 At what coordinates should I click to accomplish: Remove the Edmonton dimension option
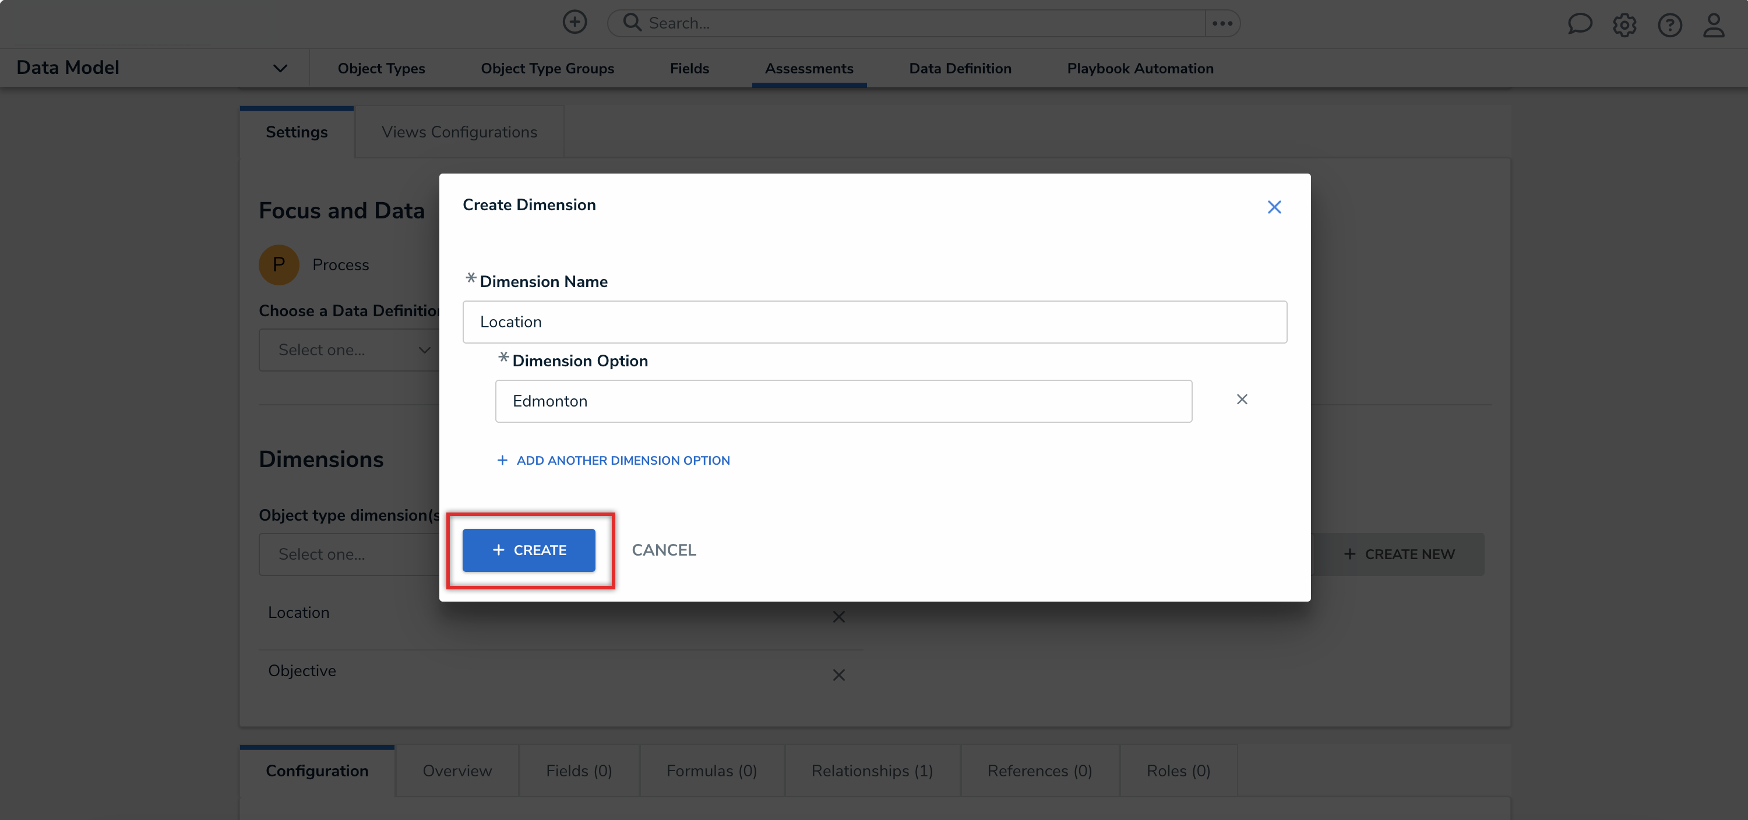[x=1241, y=400]
